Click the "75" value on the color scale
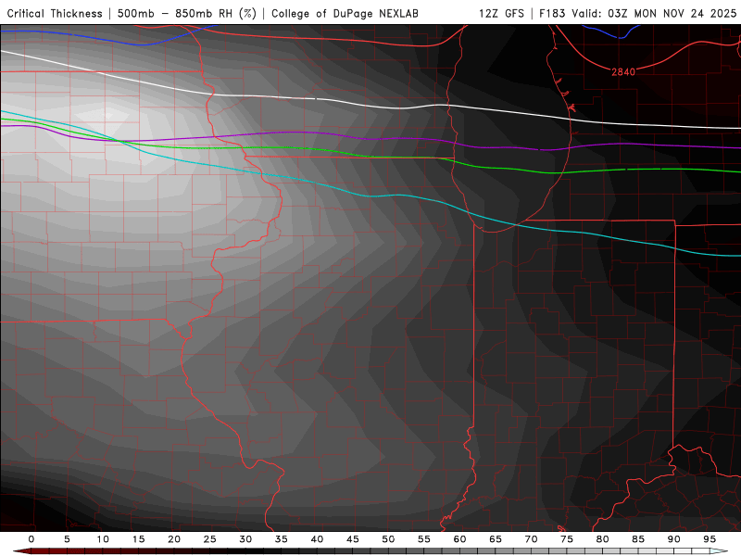 click(567, 539)
